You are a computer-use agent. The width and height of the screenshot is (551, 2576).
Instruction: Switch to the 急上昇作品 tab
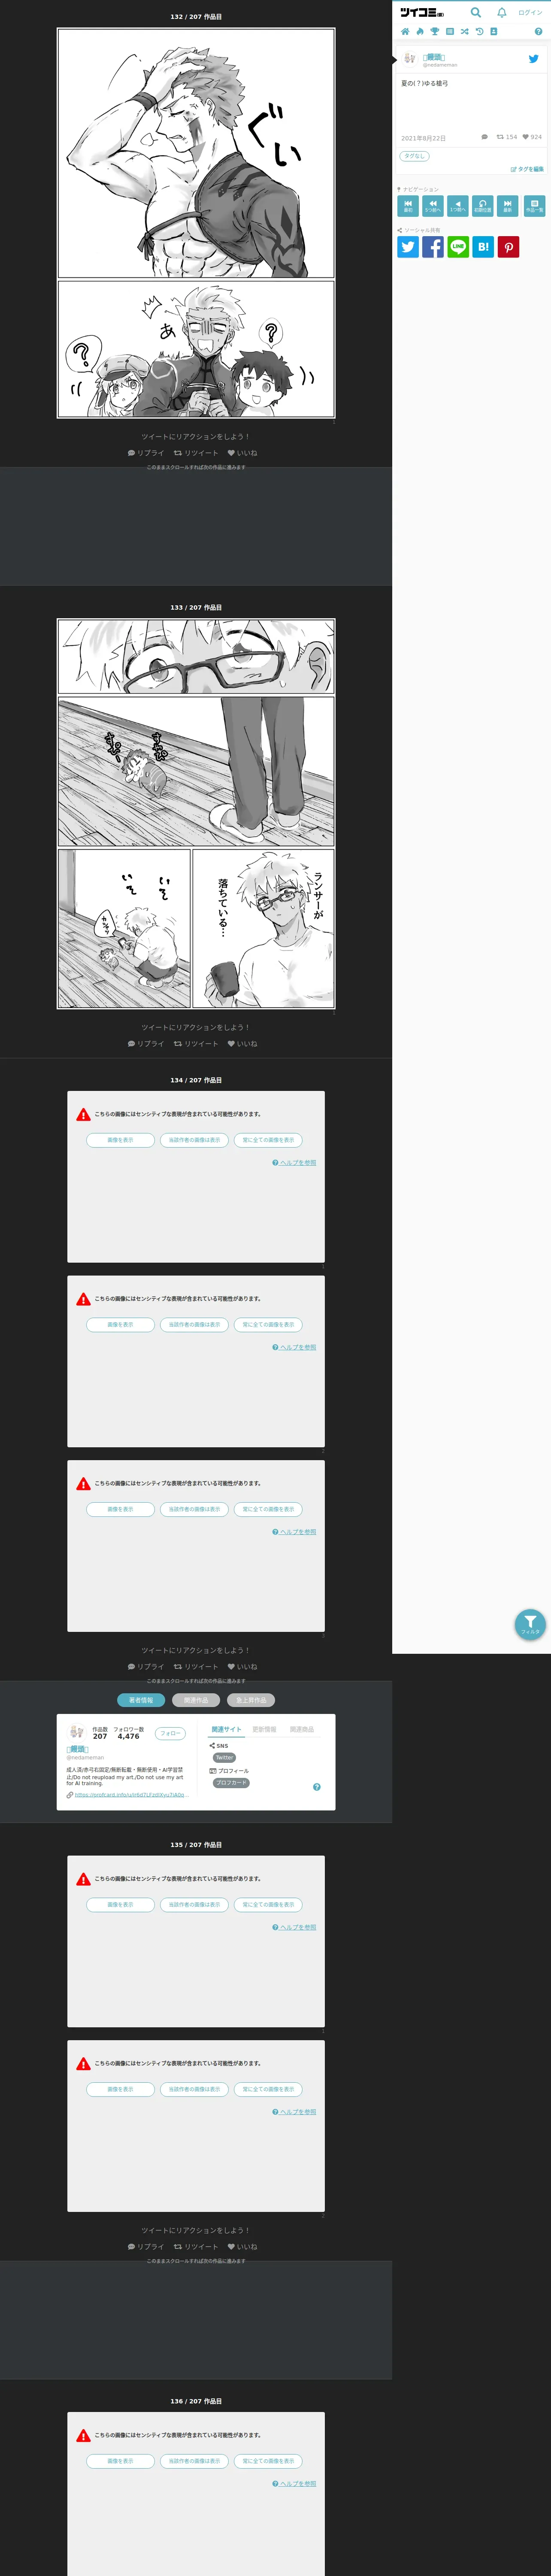(251, 1700)
